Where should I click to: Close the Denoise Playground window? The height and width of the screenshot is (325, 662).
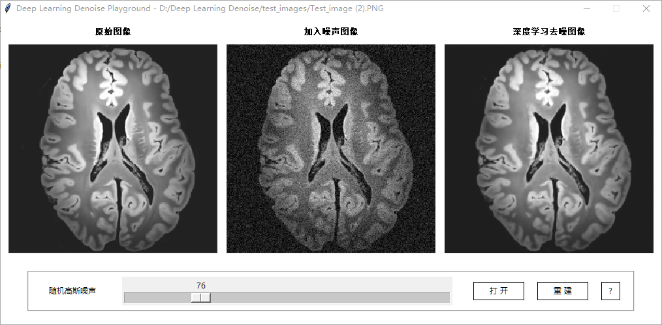coord(646,8)
